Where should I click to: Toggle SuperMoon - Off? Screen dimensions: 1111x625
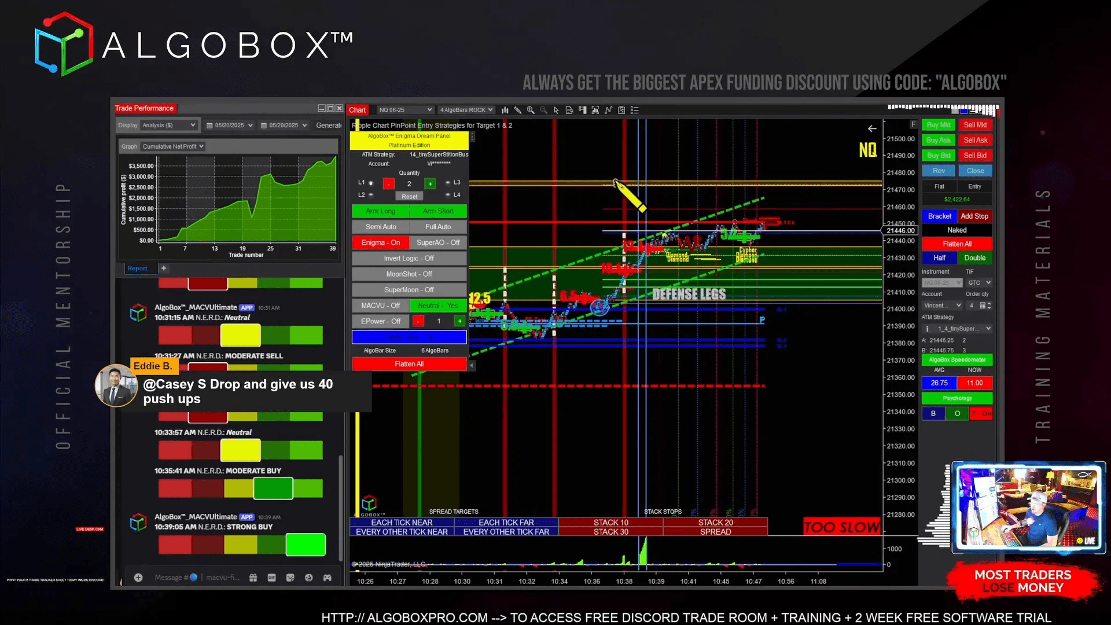tap(409, 289)
